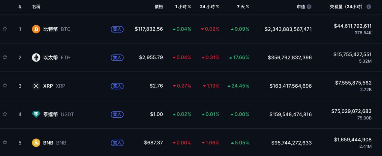Screen dimensions: 382x156
Task: Star Bitcoin to add to watchlist
Action: (5, 29)
